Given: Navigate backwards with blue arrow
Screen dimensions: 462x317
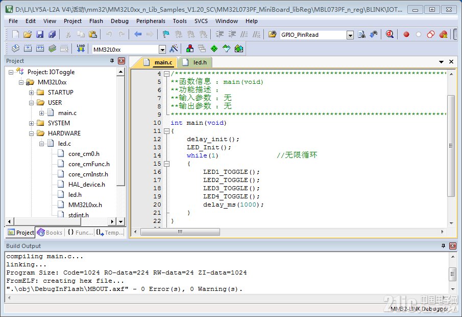Looking at the screenshot, I should click(138, 35).
